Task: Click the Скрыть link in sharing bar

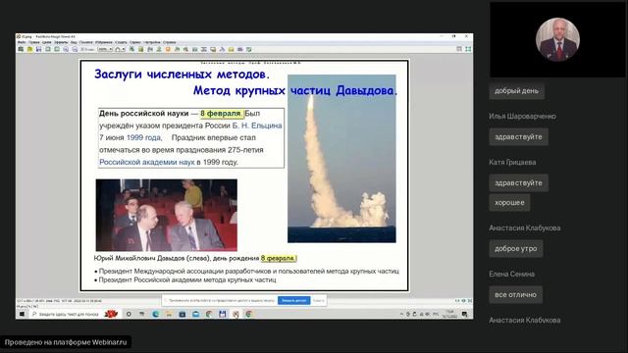Action: tap(318, 300)
